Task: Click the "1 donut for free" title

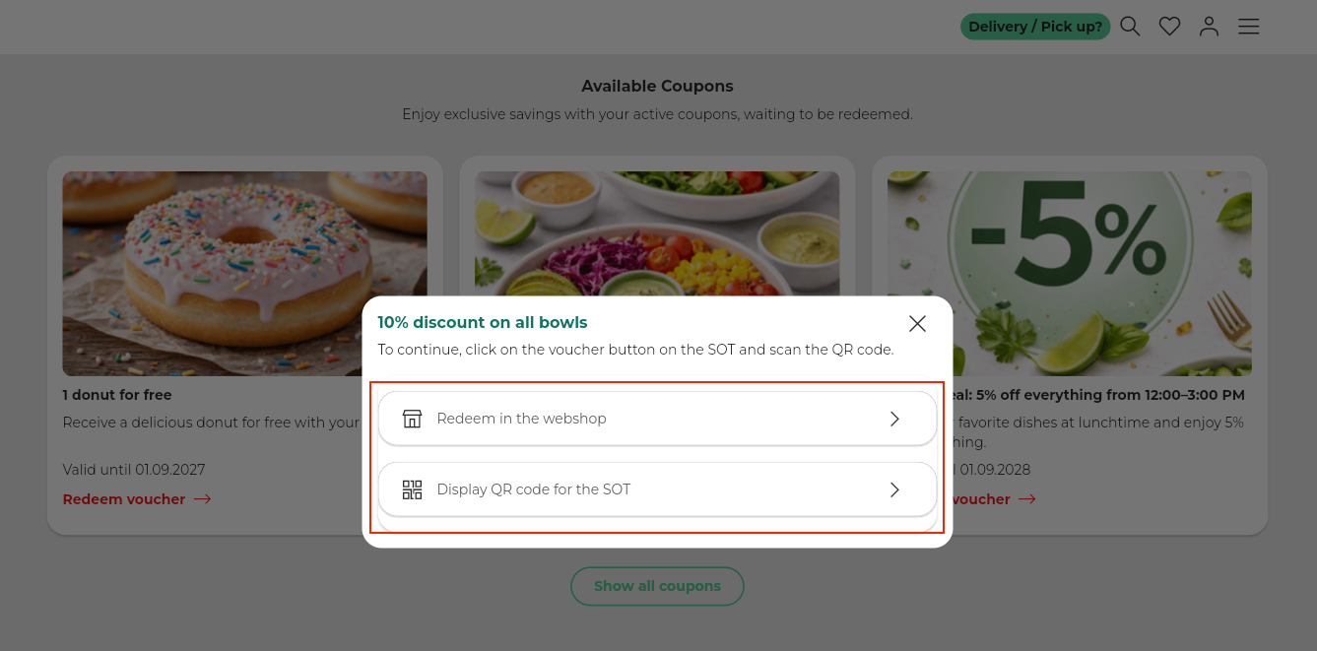Action: [x=117, y=395]
